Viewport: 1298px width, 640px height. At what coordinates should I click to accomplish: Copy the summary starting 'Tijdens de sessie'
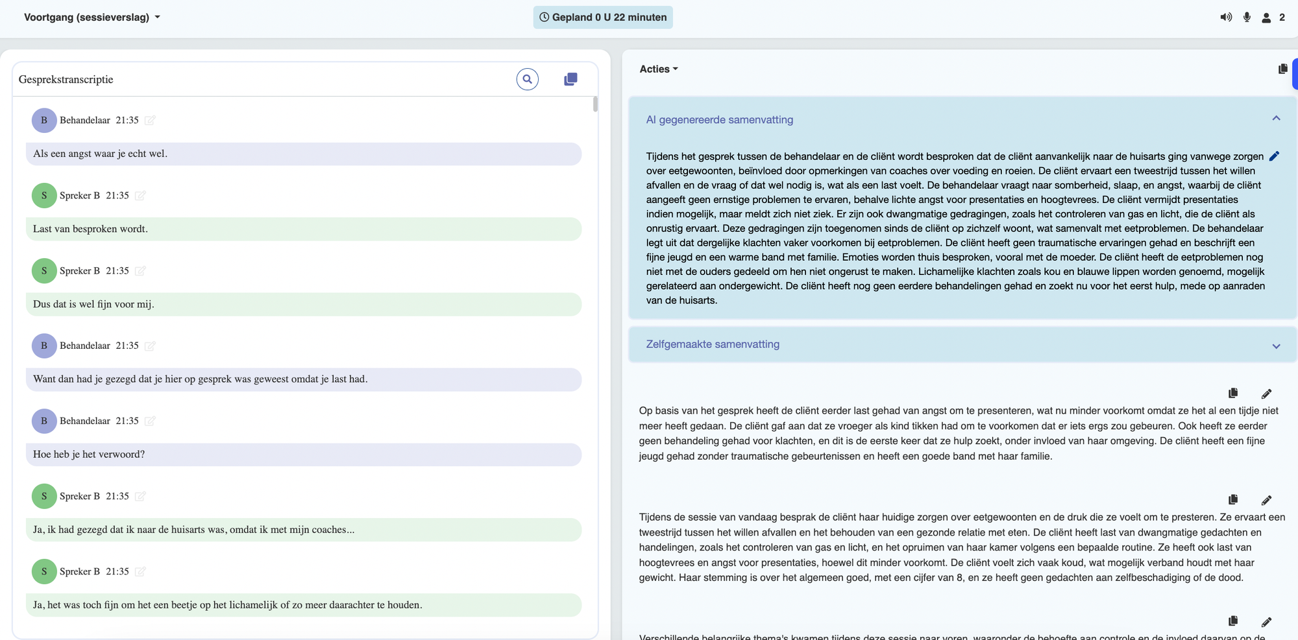click(x=1233, y=499)
